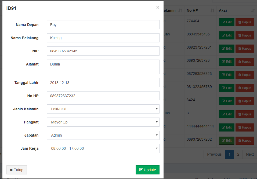Open the Jenis Kelamin dropdown
Screen dimensions: 257x179
click(x=103, y=109)
